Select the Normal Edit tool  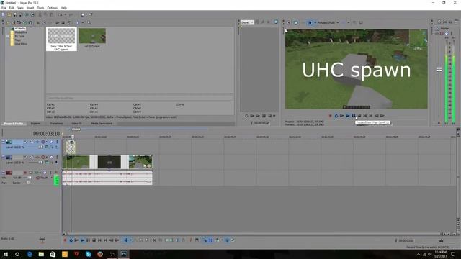point(126,240)
